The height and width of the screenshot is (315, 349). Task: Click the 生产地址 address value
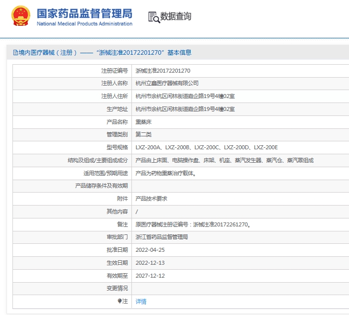coord(185,109)
